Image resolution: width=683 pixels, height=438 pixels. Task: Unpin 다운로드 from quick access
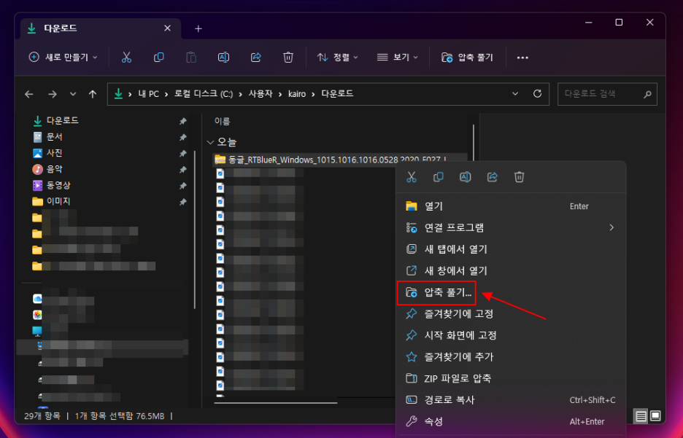tap(183, 121)
